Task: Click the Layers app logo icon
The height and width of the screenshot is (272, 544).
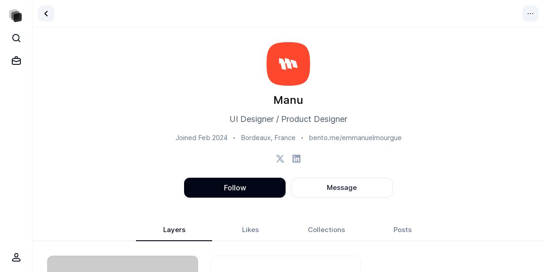Action: [16, 15]
